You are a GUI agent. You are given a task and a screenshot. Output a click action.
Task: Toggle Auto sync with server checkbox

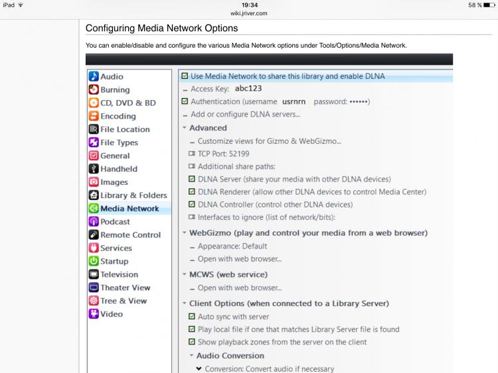[x=191, y=317]
